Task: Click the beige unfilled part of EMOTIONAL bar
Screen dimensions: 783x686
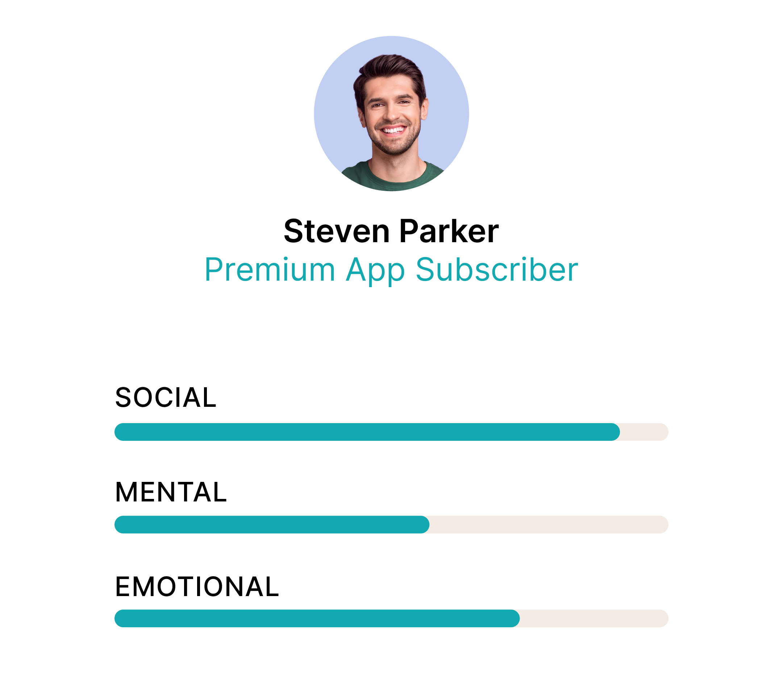Action: coord(595,618)
